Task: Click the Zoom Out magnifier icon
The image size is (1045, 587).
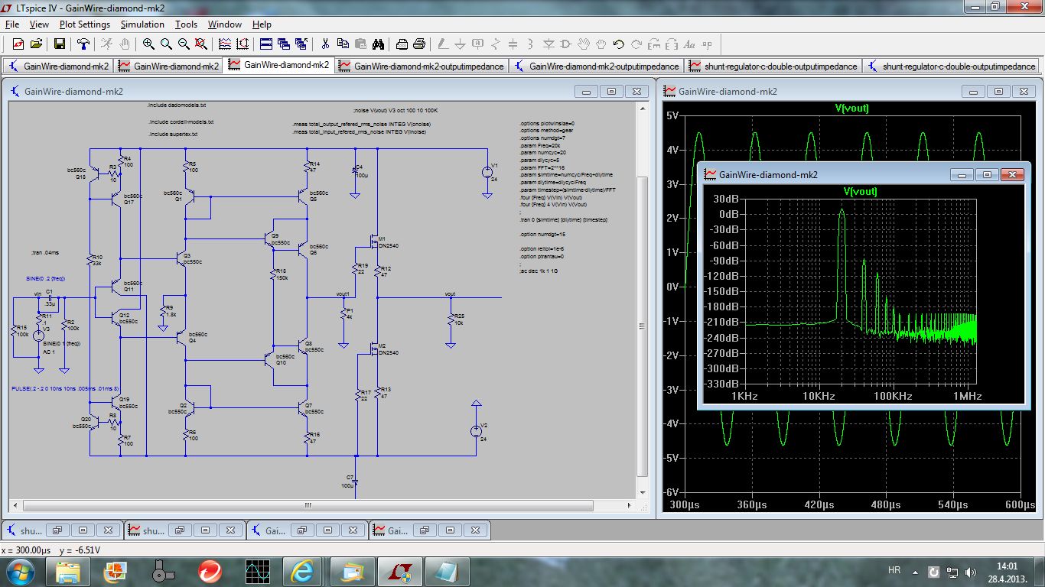Action: pos(184,44)
